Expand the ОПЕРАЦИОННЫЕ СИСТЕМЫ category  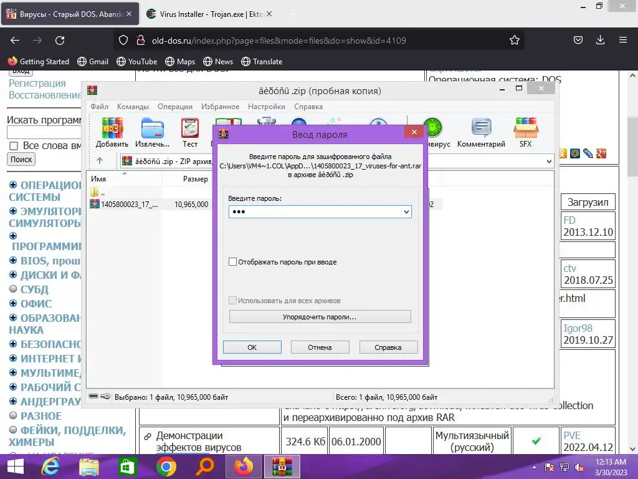coord(13,185)
